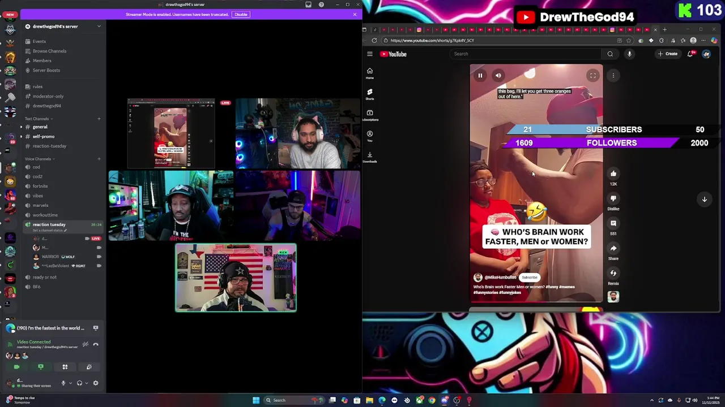The width and height of the screenshot is (725, 407).
Task: Share the YouTube short
Action: 613,248
